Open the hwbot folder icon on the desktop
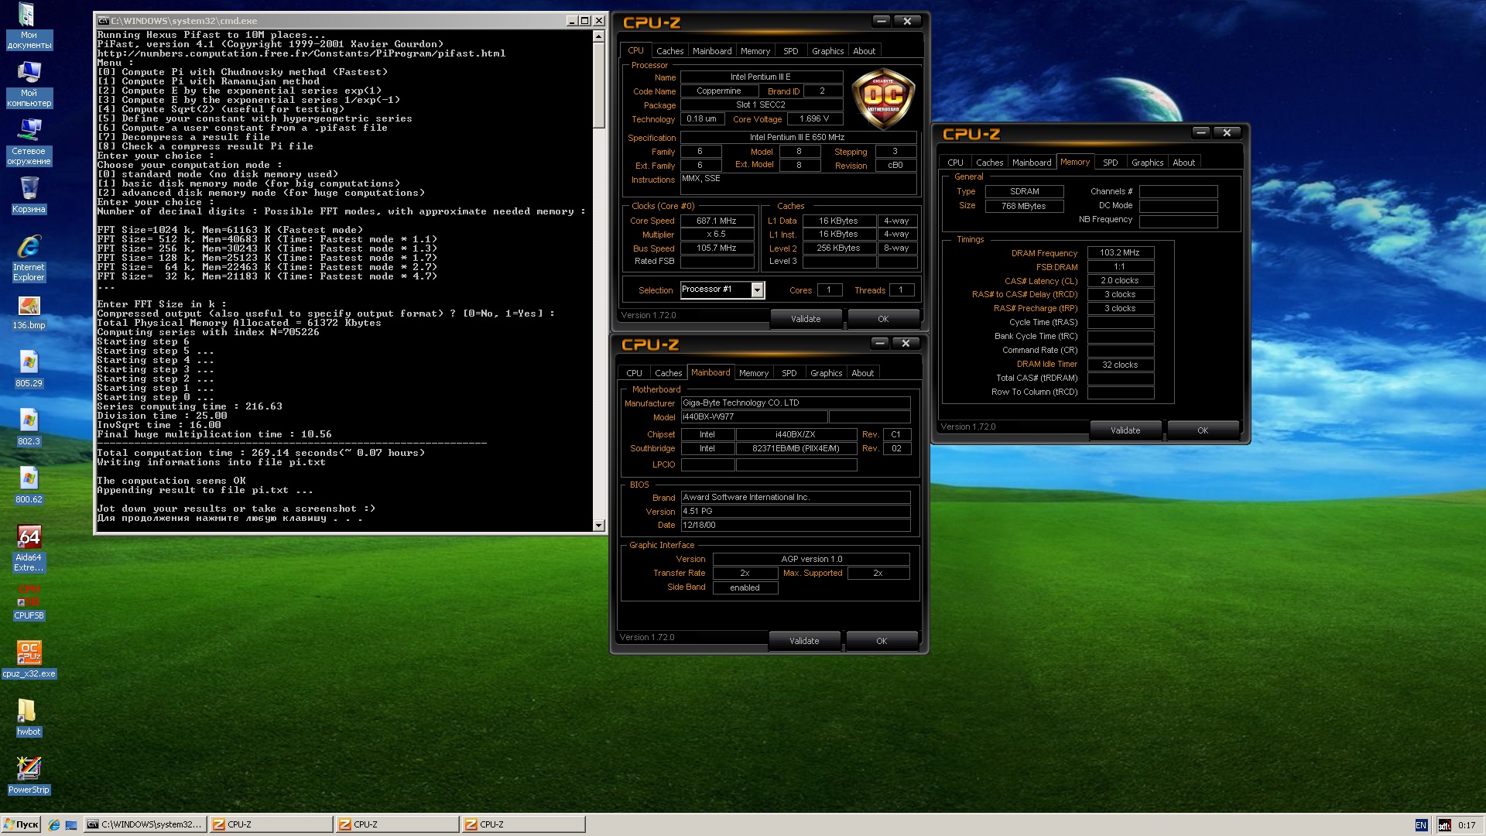The width and height of the screenshot is (1486, 836). (29, 718)
